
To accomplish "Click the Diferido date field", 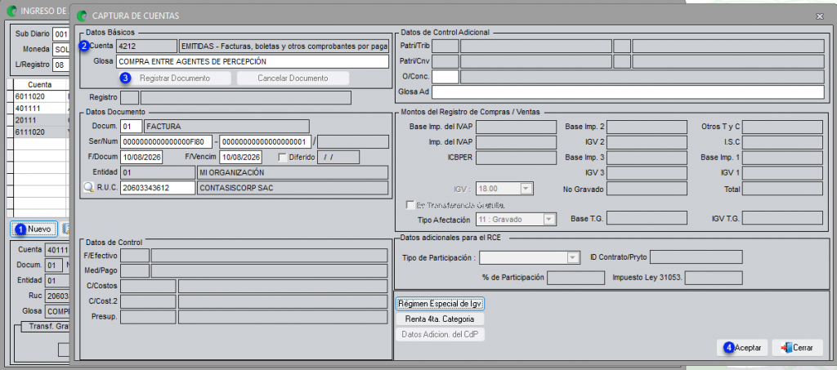I will click(338, 158).
